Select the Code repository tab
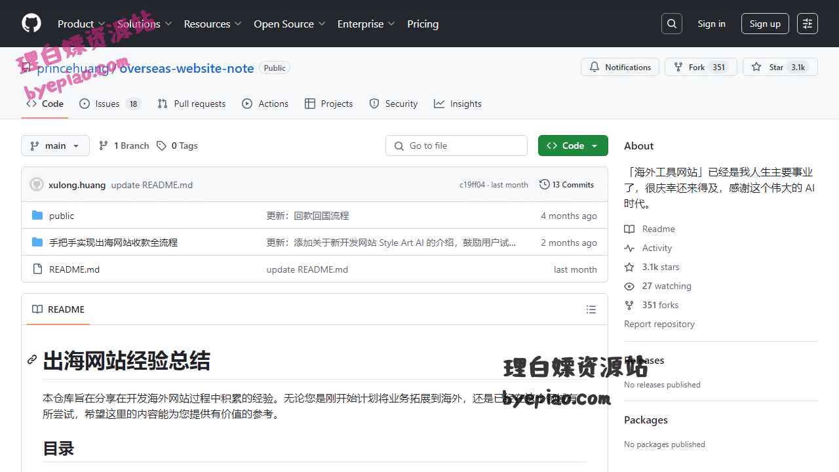 pyautogui.click(x=45, y=104)
